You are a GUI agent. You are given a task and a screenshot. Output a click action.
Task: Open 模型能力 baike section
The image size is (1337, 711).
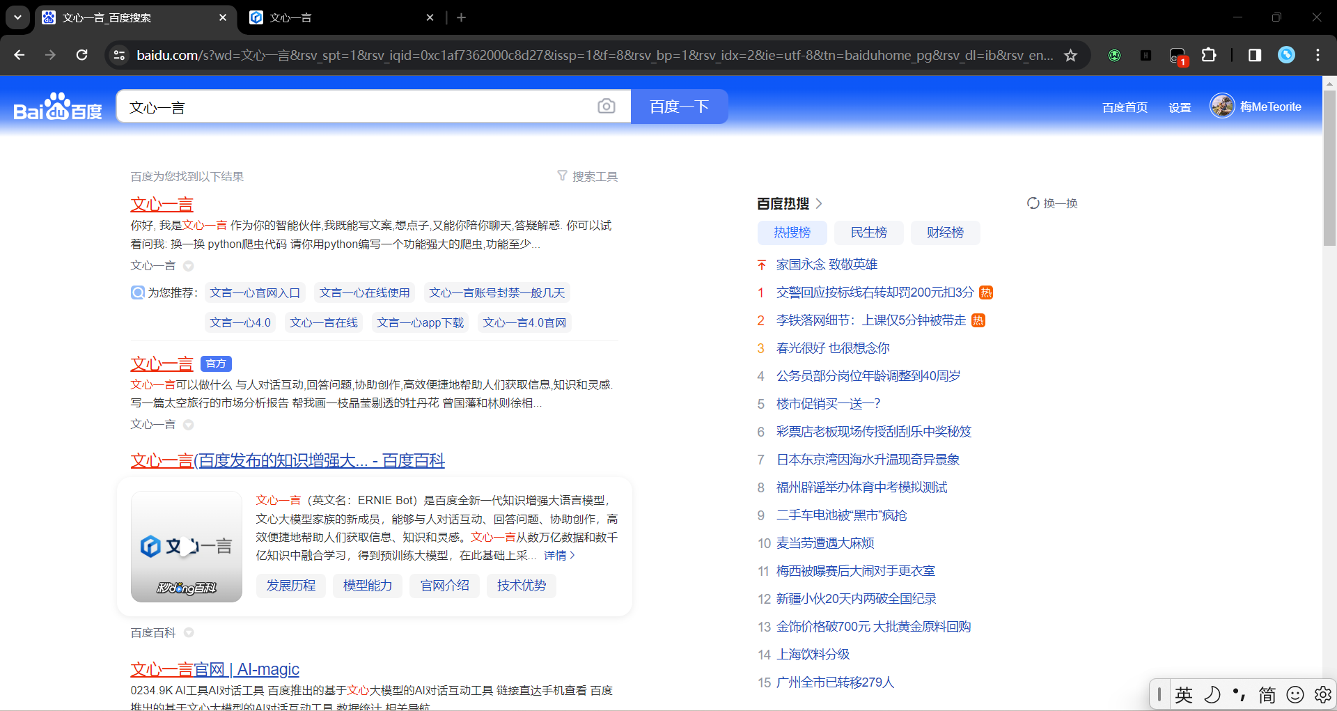[368, 586]
